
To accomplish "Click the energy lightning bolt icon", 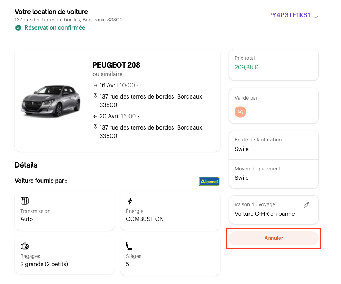I will (x=130, y=201).
